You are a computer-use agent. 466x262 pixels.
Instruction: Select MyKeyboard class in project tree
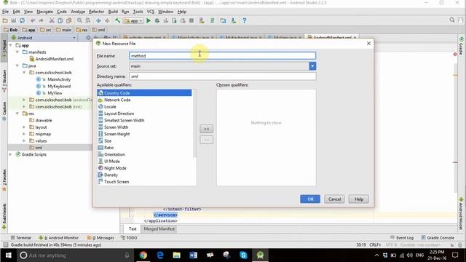53,86
